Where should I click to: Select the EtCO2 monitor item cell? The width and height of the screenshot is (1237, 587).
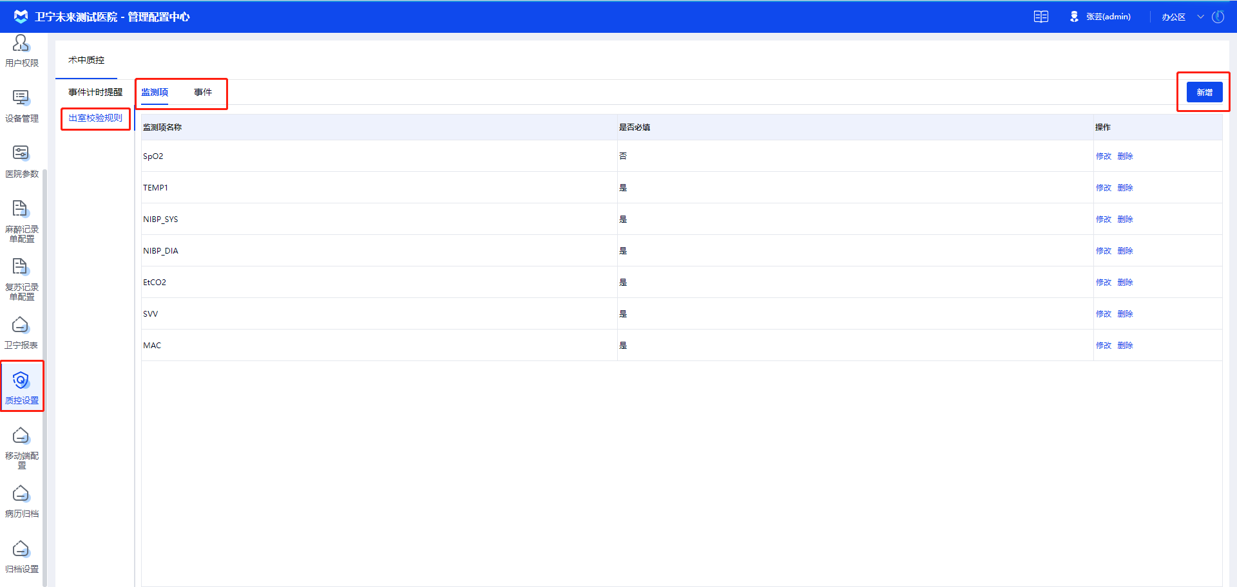pos(379,282)
